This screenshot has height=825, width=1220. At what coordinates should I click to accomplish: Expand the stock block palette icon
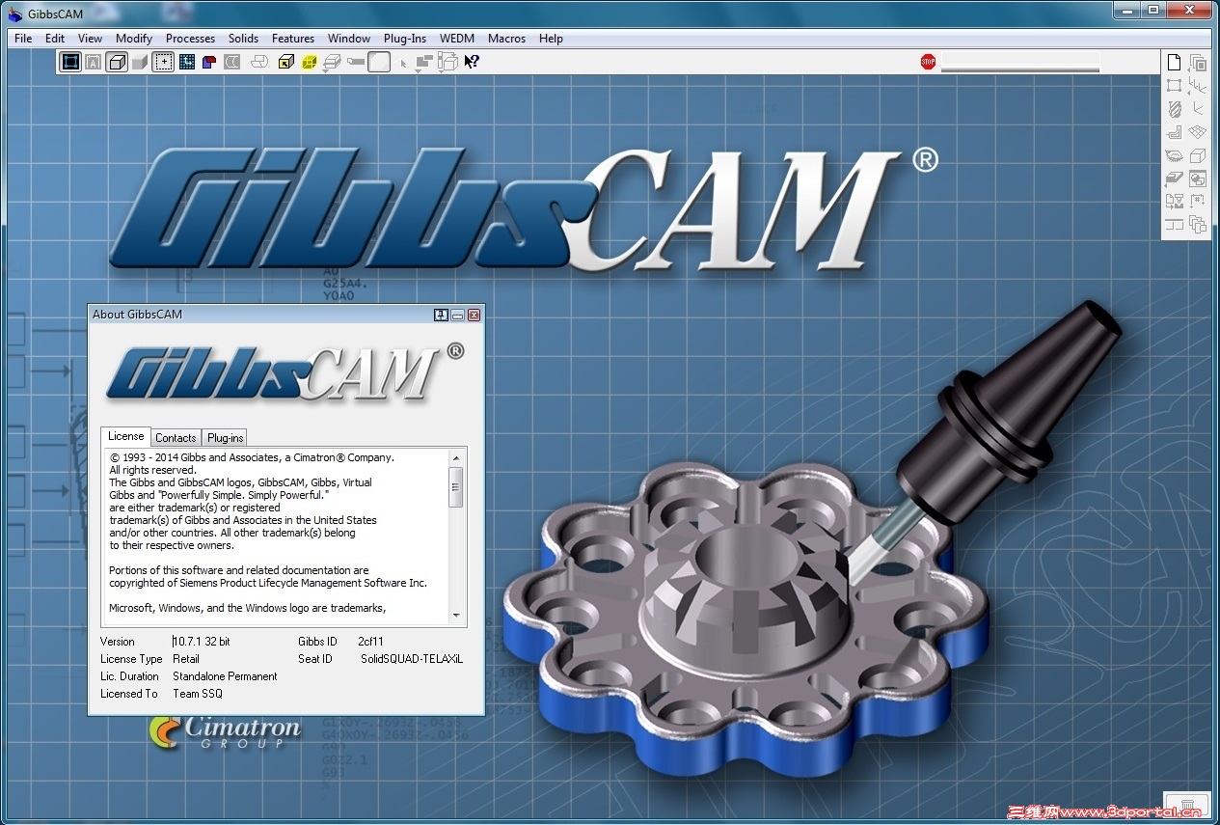click(1174, 179)
